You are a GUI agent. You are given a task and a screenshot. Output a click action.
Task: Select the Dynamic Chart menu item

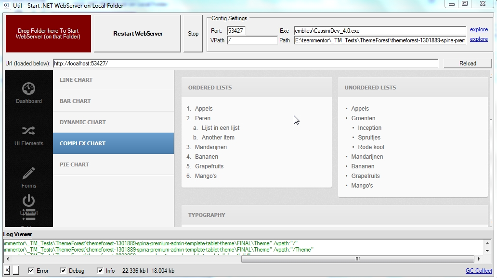(114, 122)
